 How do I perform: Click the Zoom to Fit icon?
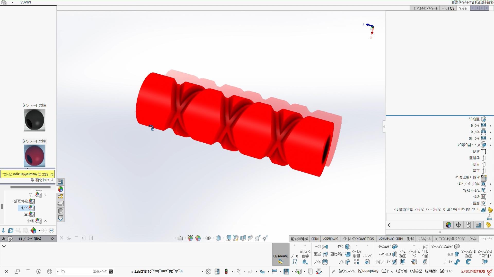point(265,238)
